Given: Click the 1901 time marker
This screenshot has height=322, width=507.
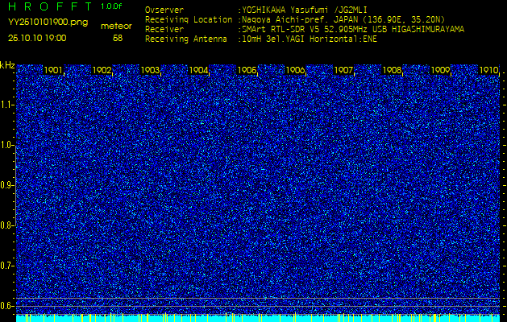Looking at the screenshot, I should click(53, 70).
